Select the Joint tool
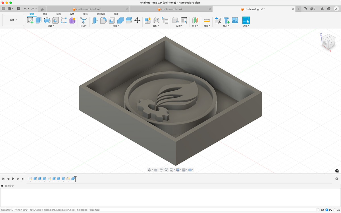Screen dimensions: 341x213 (156, 20)
